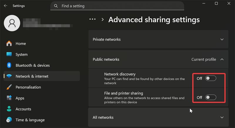Click the breadcrumb ellipsis button
Viewport: 235px width, 128px height.
pos(93,19)
